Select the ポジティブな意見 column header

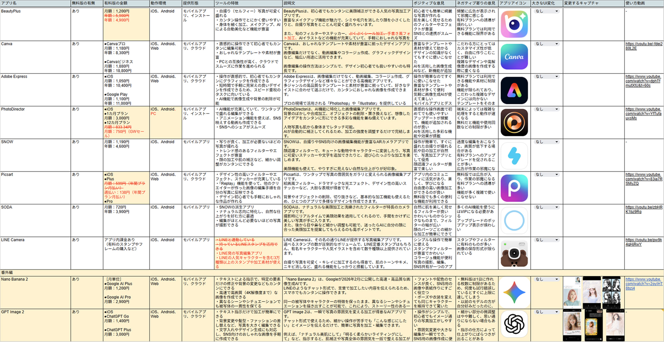[x=434, y=3]
